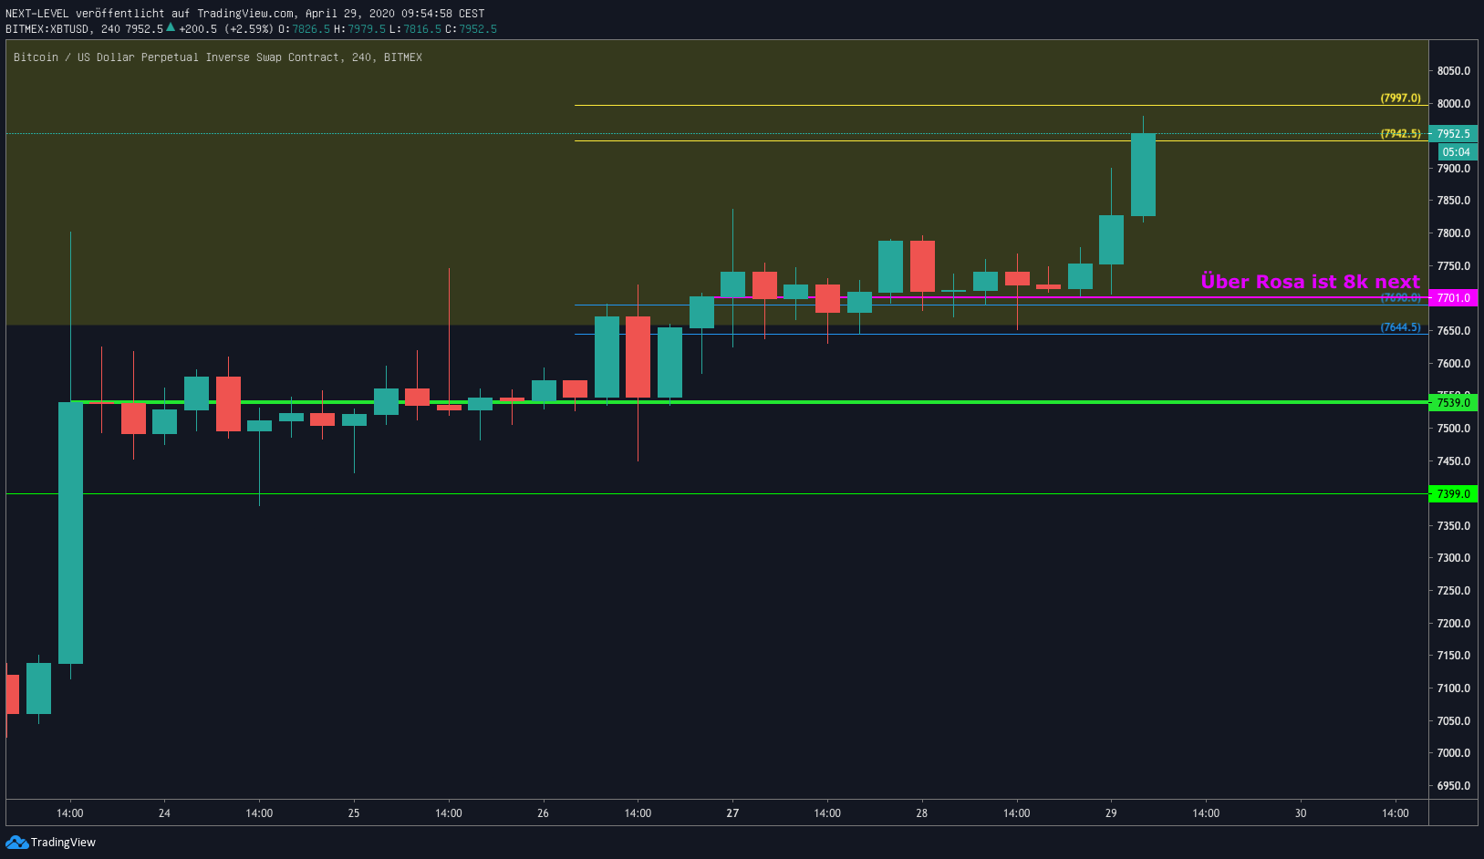Click the date 29 on time axis
1484x859 pixels.
pyautogui.click(x=1111, y=812)
